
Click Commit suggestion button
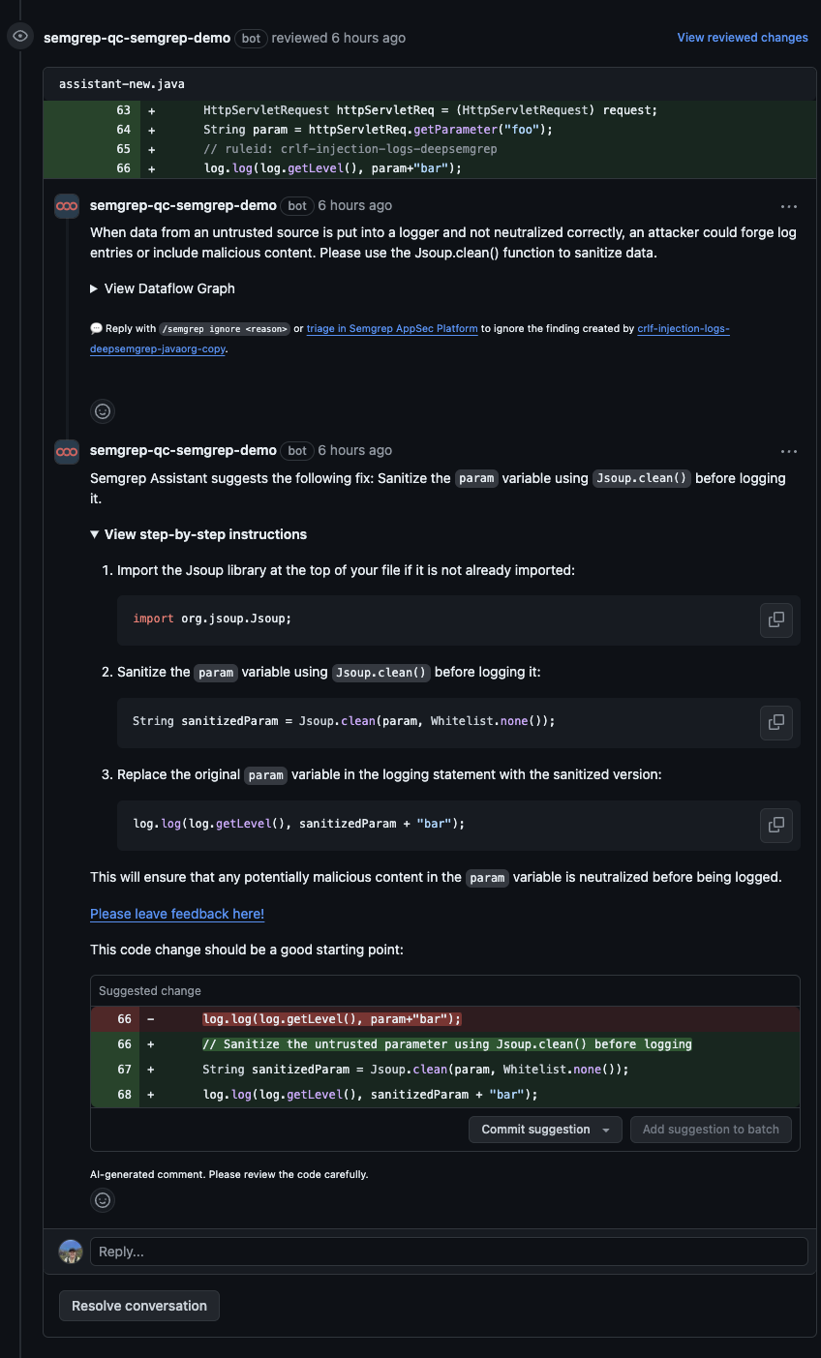click(535, 1130)
